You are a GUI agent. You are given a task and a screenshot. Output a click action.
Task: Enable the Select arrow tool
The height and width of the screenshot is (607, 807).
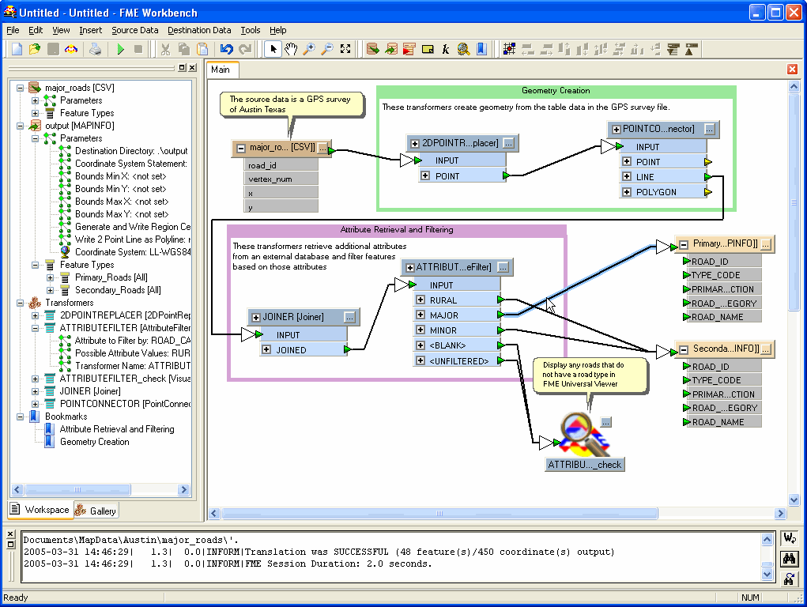(273, 48)
